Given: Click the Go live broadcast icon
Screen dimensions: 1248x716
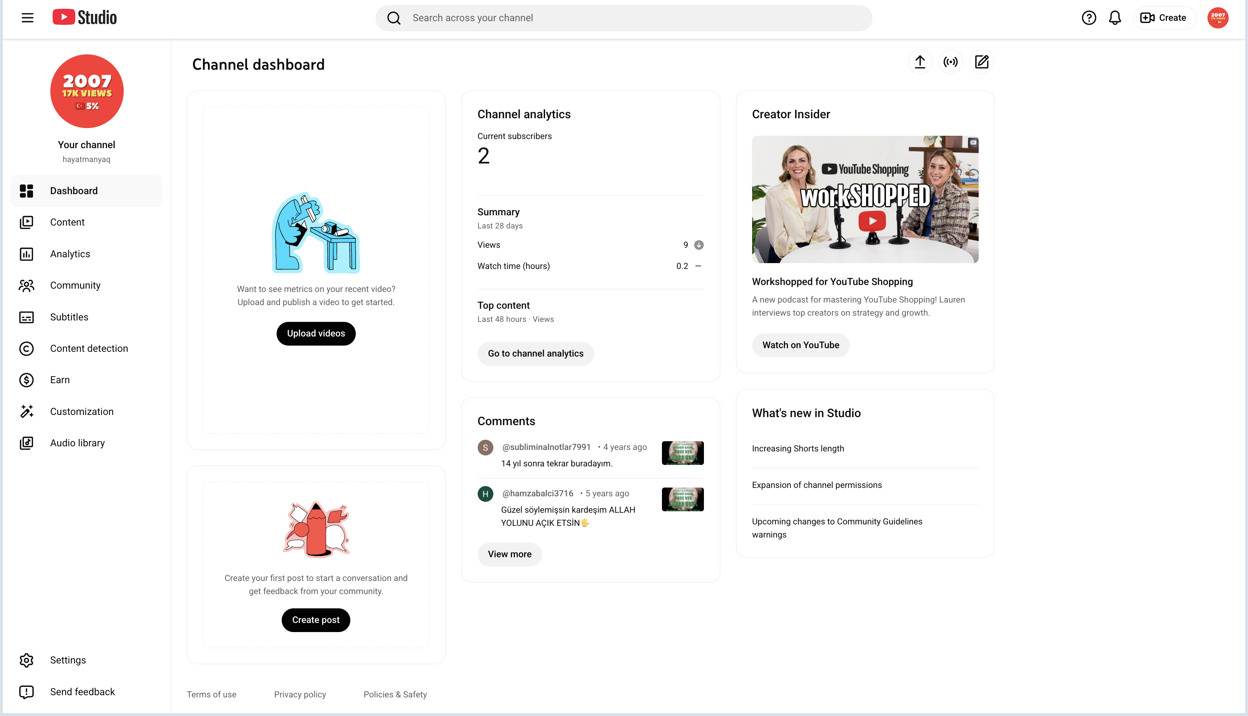Looking at the screenshot, I should [x=951, y=62].
